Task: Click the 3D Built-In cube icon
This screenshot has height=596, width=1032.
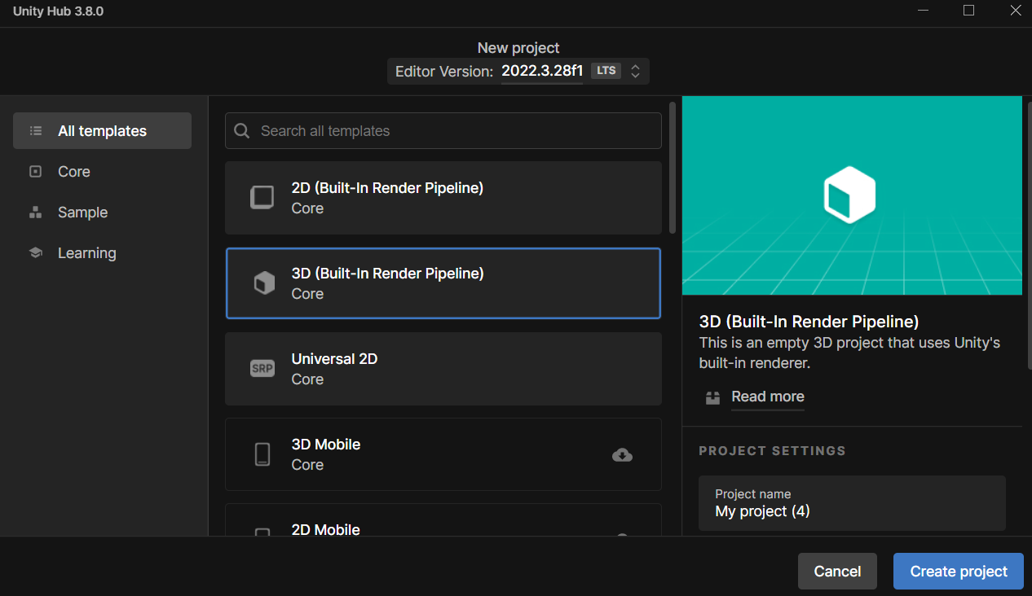Action: (x=263, y=283)
